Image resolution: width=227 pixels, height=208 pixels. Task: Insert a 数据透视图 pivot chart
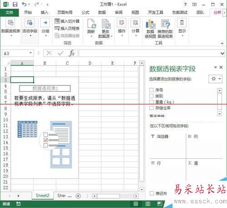pyautogui.click(x=150, y=29)
